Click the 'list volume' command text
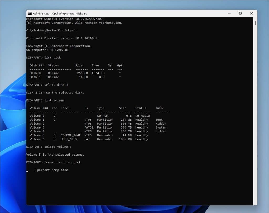Image resolution: width=269 pixels, height=213 pixels. point(54,100)
